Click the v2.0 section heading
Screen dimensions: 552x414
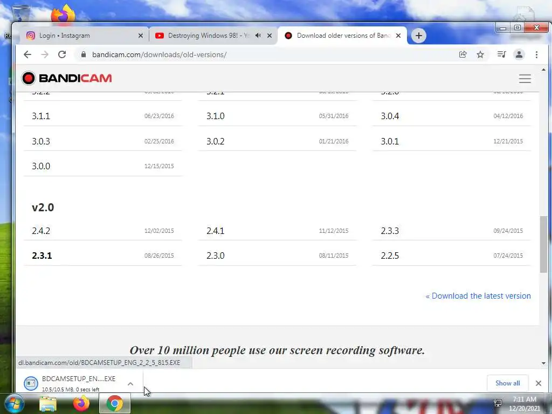pos(43,208)
